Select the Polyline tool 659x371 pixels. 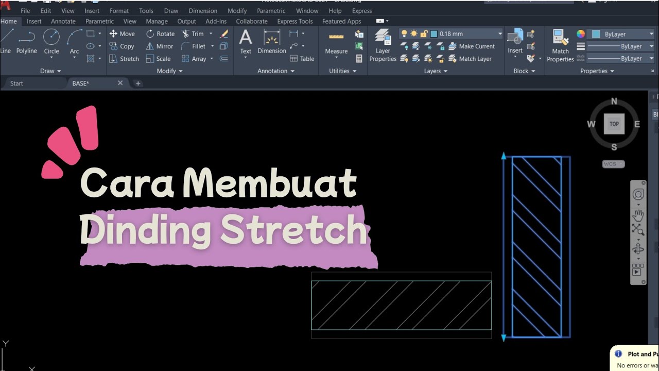[26, 42]
